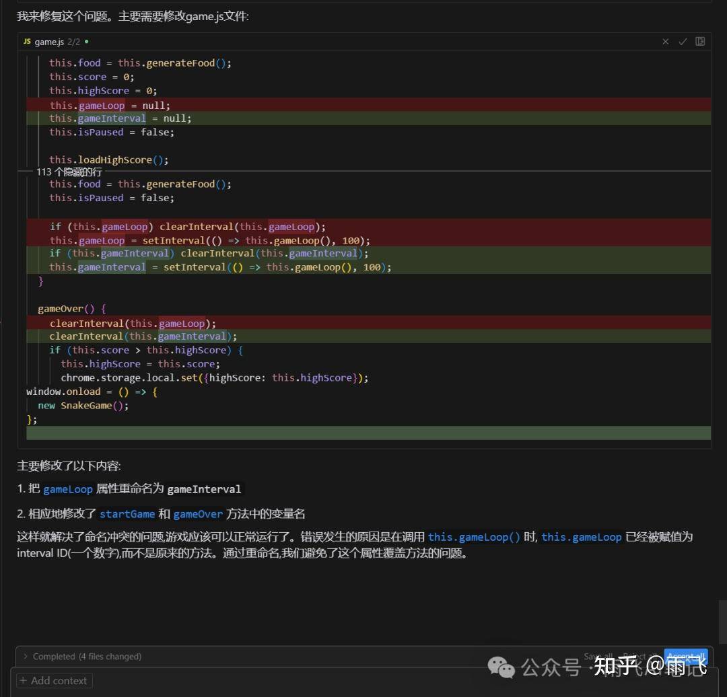Click the this.gameLoop() inline code reference
Screen dimensions: 727x697
pos(474,537)
